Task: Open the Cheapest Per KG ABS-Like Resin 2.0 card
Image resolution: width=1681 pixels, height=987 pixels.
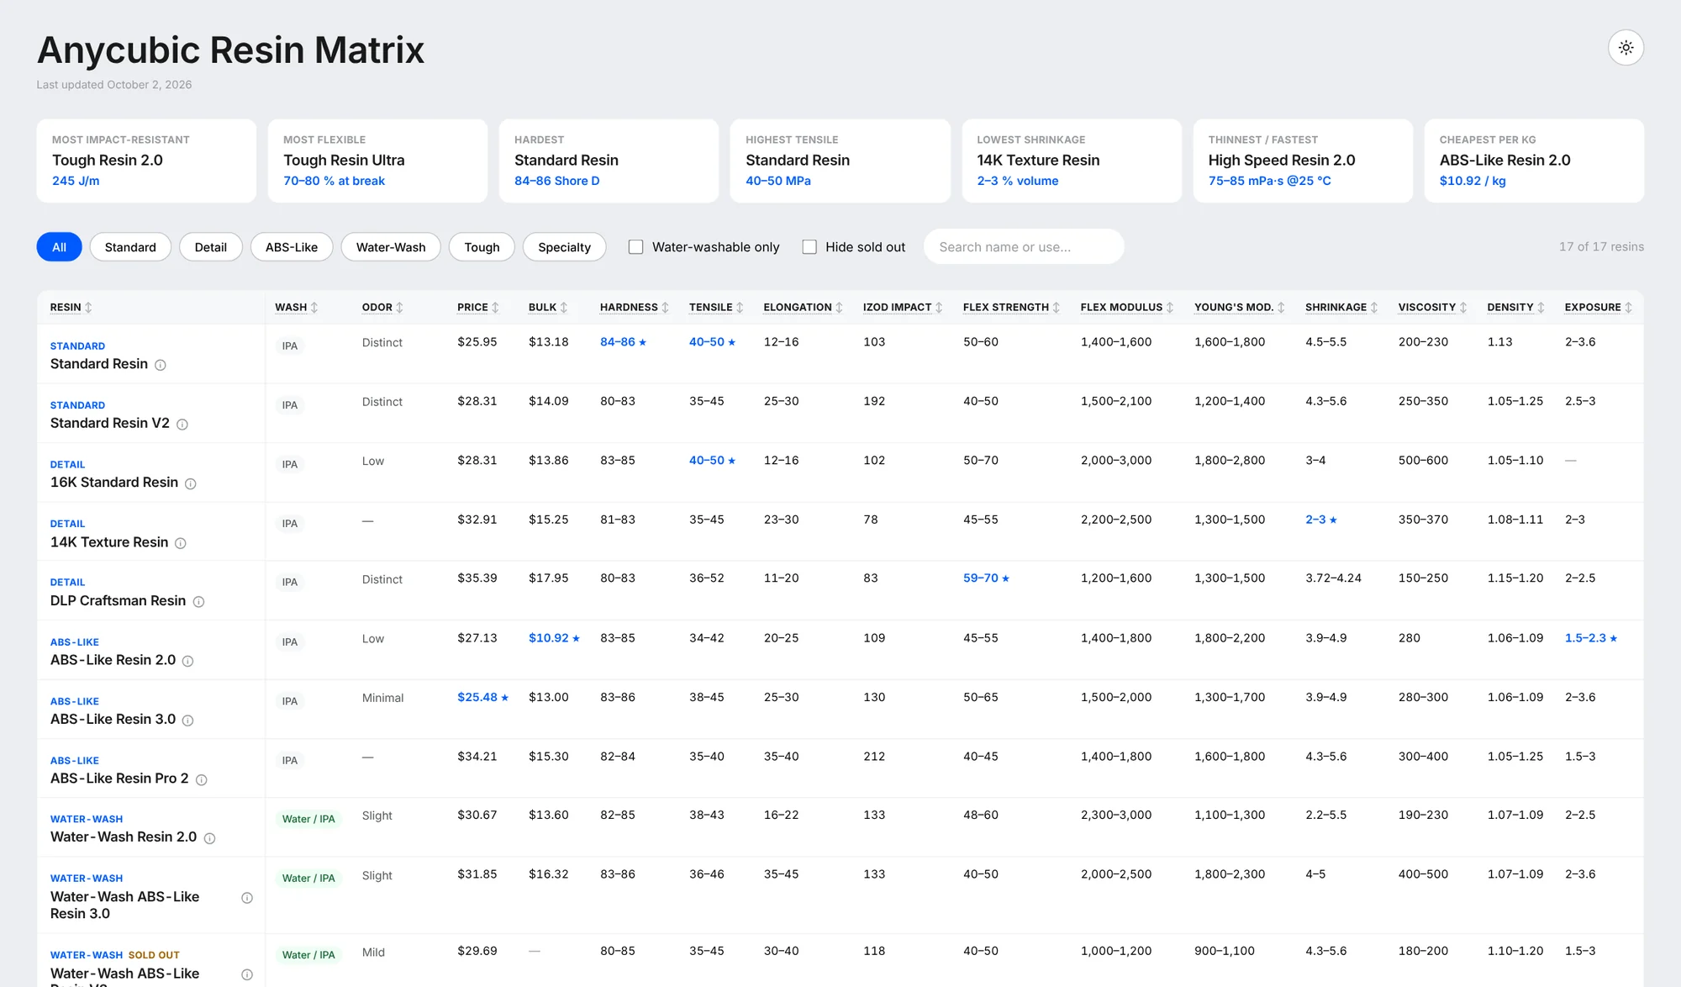Action: pyautogui.click(x=1534, y=161)
